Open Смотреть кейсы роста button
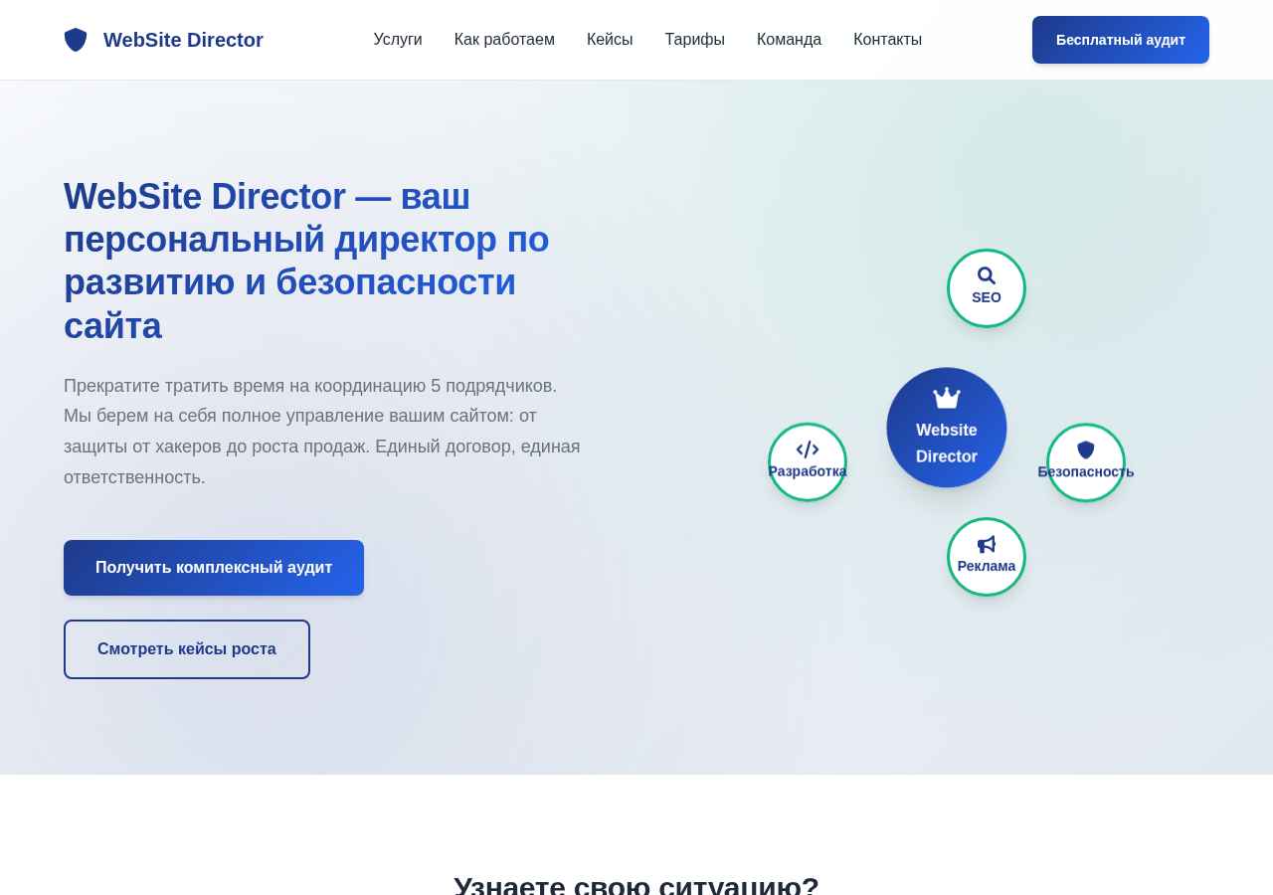Image resolution: width=1273 pixels, height=895 pixels. [x=187, y=649]
